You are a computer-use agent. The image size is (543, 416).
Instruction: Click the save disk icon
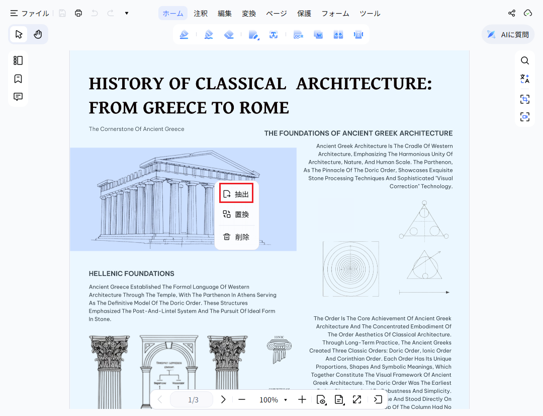click(x=62, y=13)
